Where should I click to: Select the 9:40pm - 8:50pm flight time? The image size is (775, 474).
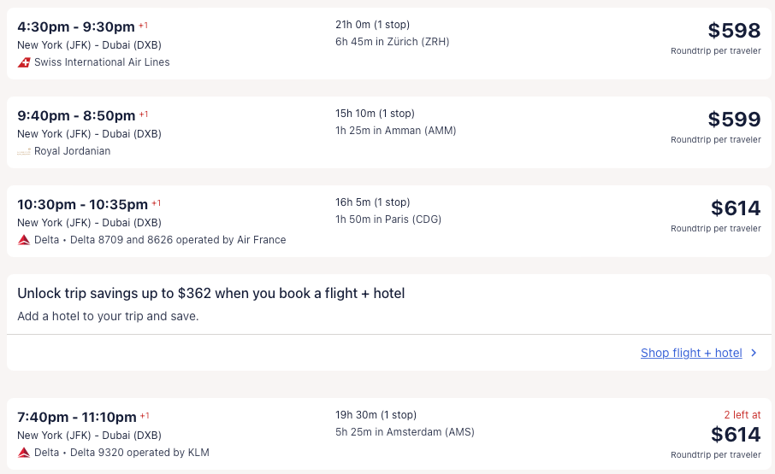(76, 115)
